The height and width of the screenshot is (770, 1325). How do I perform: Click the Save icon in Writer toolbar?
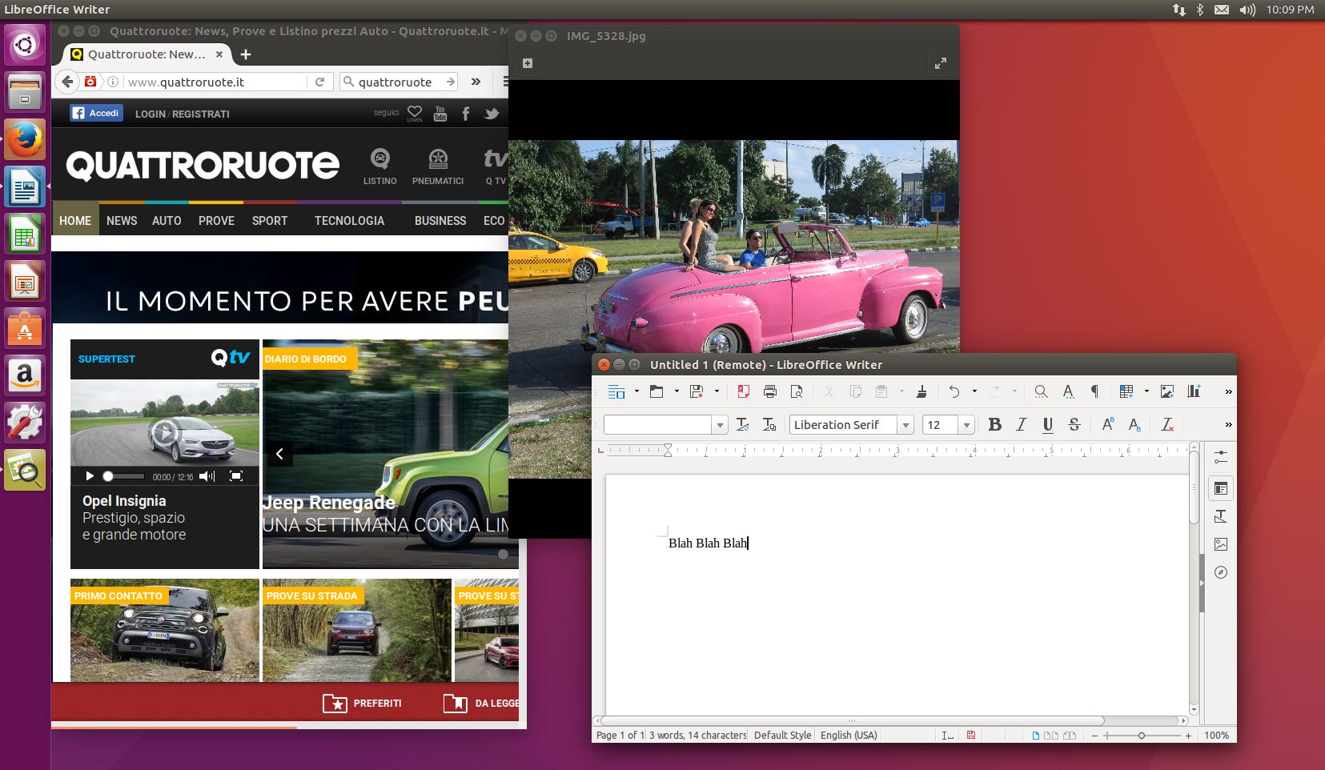pyautogui.click(x=697, y=391)
